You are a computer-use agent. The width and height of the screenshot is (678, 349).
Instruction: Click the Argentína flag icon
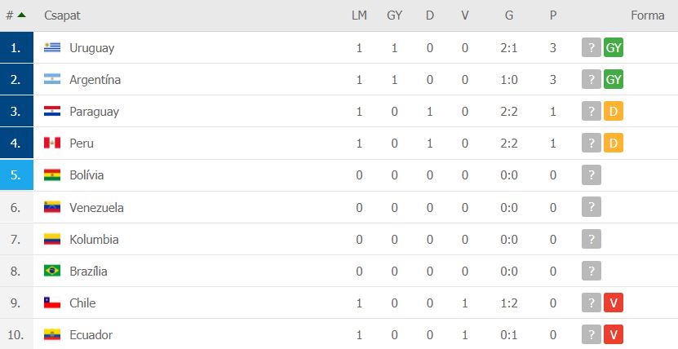click(52, 80)
